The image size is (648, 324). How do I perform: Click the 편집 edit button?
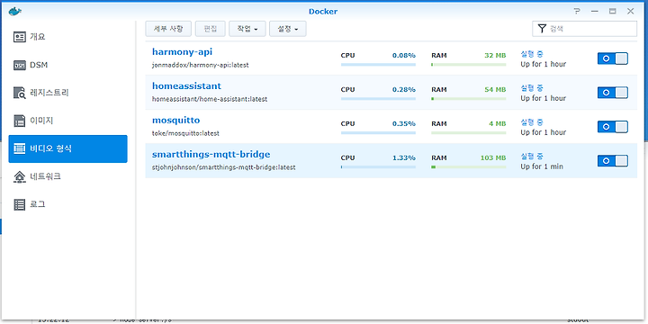[x=210, y=29]
